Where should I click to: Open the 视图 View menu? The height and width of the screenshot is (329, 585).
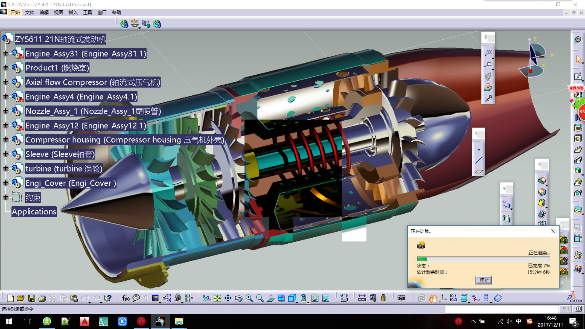pos(58,12)
